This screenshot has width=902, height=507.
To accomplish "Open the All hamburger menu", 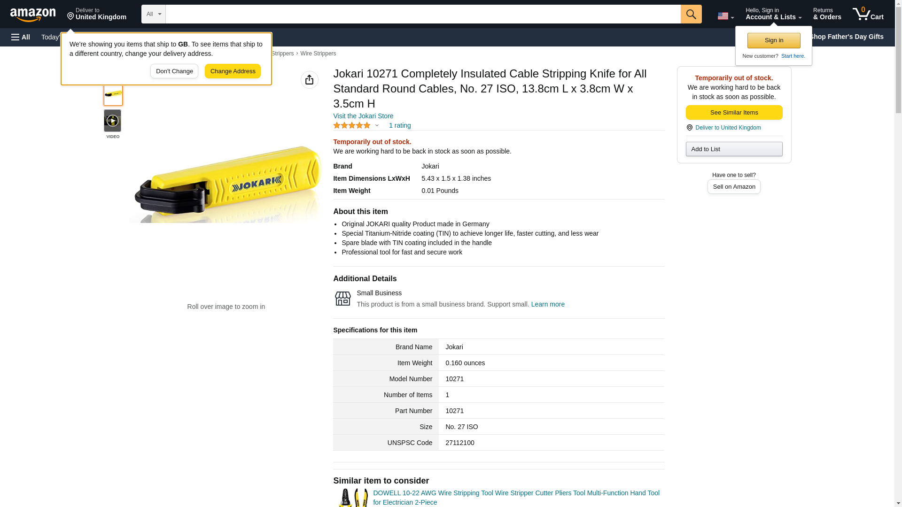I will click(21, 37).
